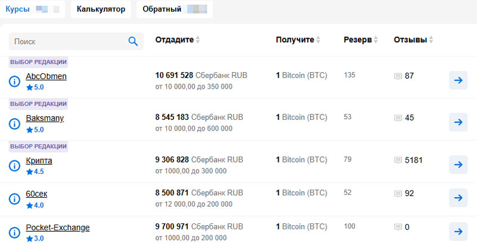Open the Baksmany exchanger link
Image resolution: width=477 pixels, height=249 pixels.
coord(45,118)
